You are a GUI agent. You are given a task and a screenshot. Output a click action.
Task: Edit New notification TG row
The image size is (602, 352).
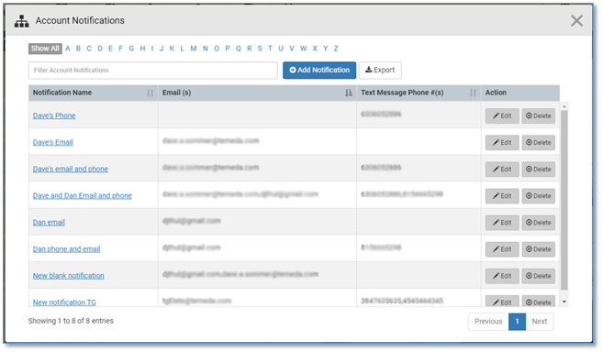pyautogui.click(x=502, y=302)
